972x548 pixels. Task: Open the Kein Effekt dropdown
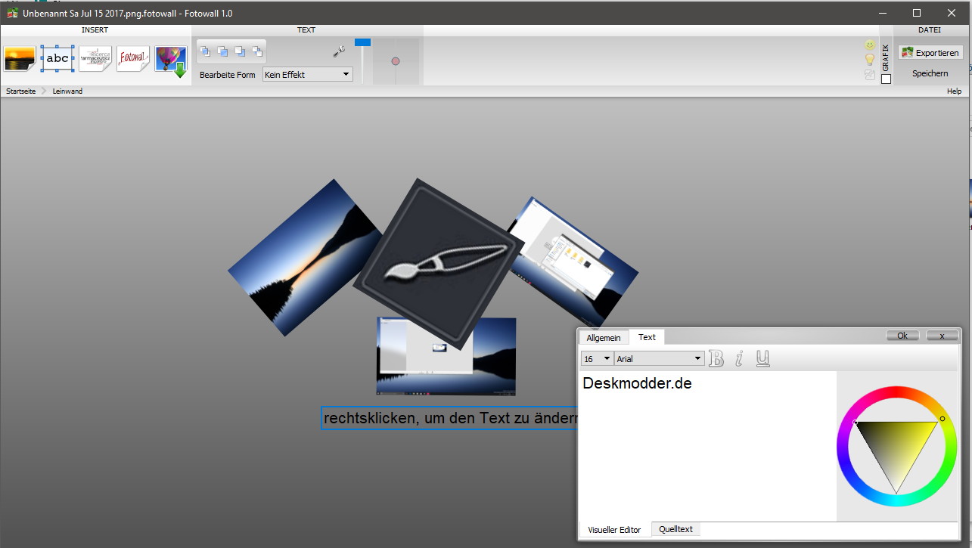[307, 74]
